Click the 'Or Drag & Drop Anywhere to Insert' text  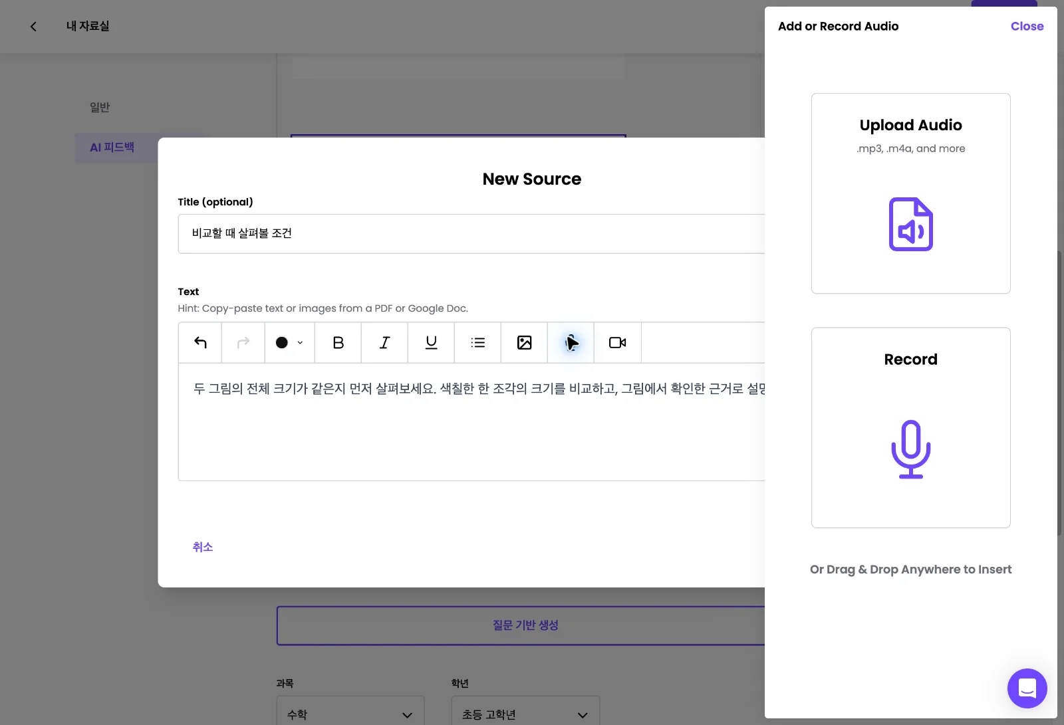pos(911,570)
